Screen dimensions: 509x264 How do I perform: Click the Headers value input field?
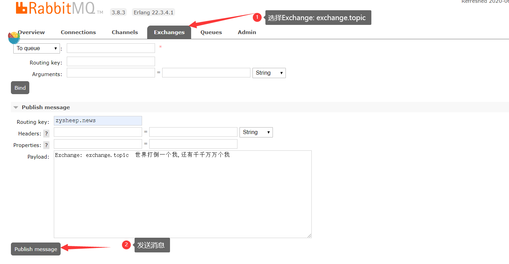[x=193, y=132]
